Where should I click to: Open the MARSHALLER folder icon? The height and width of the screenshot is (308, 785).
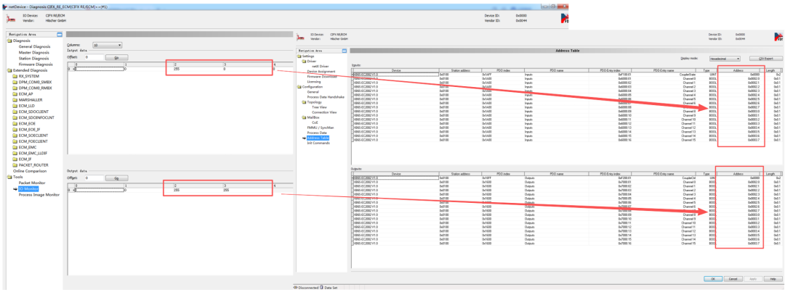(15, 99)
